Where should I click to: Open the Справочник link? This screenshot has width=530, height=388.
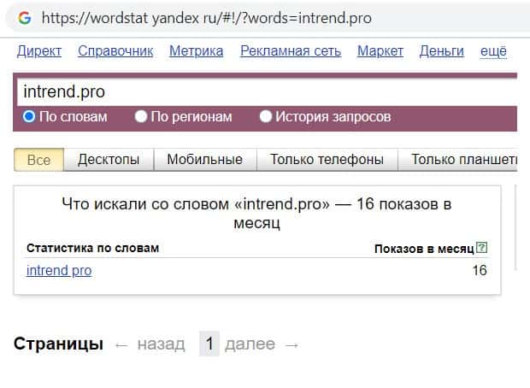[x=115, y=51]
